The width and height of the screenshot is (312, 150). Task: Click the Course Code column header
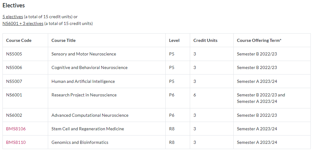[x=19, y=40]
